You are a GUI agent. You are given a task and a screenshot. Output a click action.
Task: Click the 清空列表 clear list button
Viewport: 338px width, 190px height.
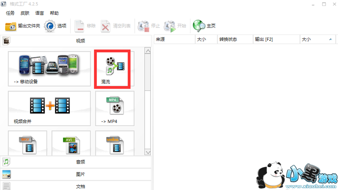point(116,26)
